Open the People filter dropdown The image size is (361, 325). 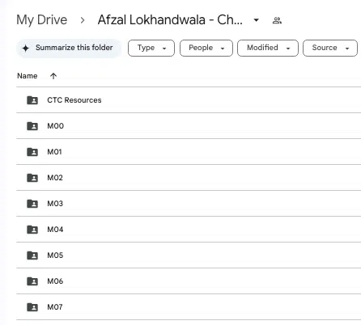click(206, 48)
